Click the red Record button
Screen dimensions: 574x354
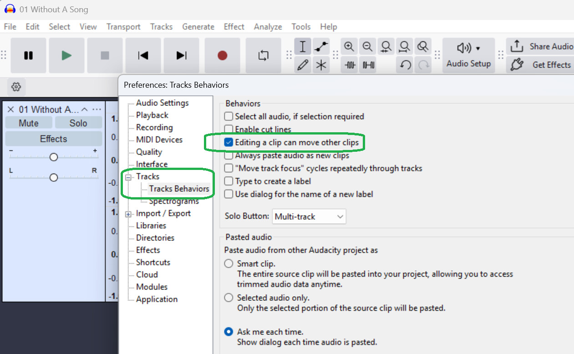[222, 55]
